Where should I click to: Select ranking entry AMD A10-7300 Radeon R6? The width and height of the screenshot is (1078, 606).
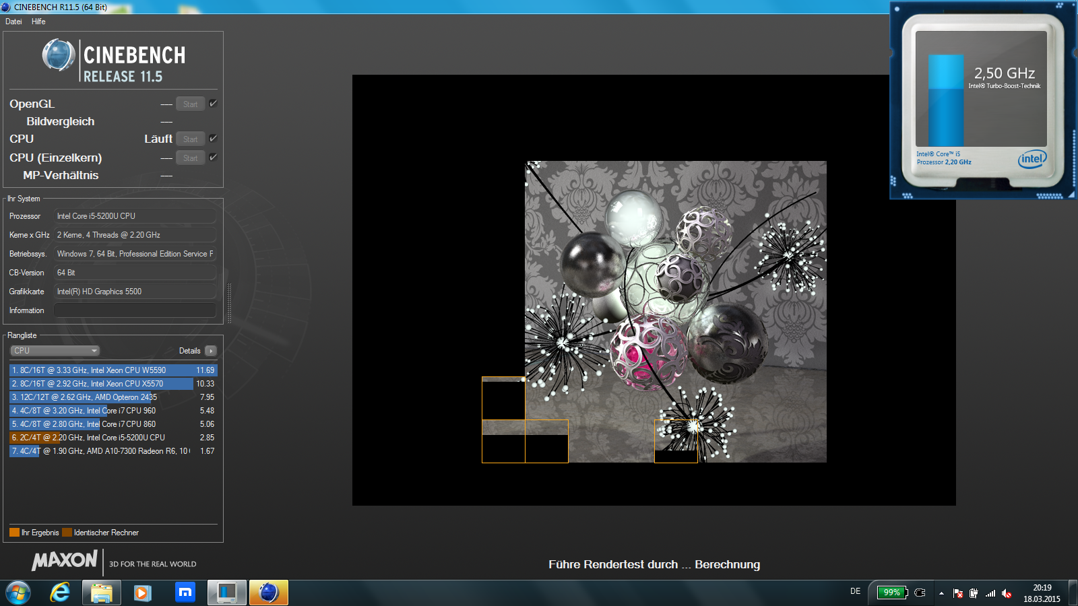pos(113,451)
